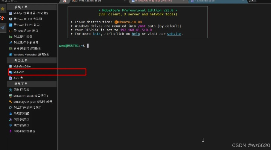Open the home tab with house icon
The width and height of the screenshot is (271, 150).
pos(65,1)
